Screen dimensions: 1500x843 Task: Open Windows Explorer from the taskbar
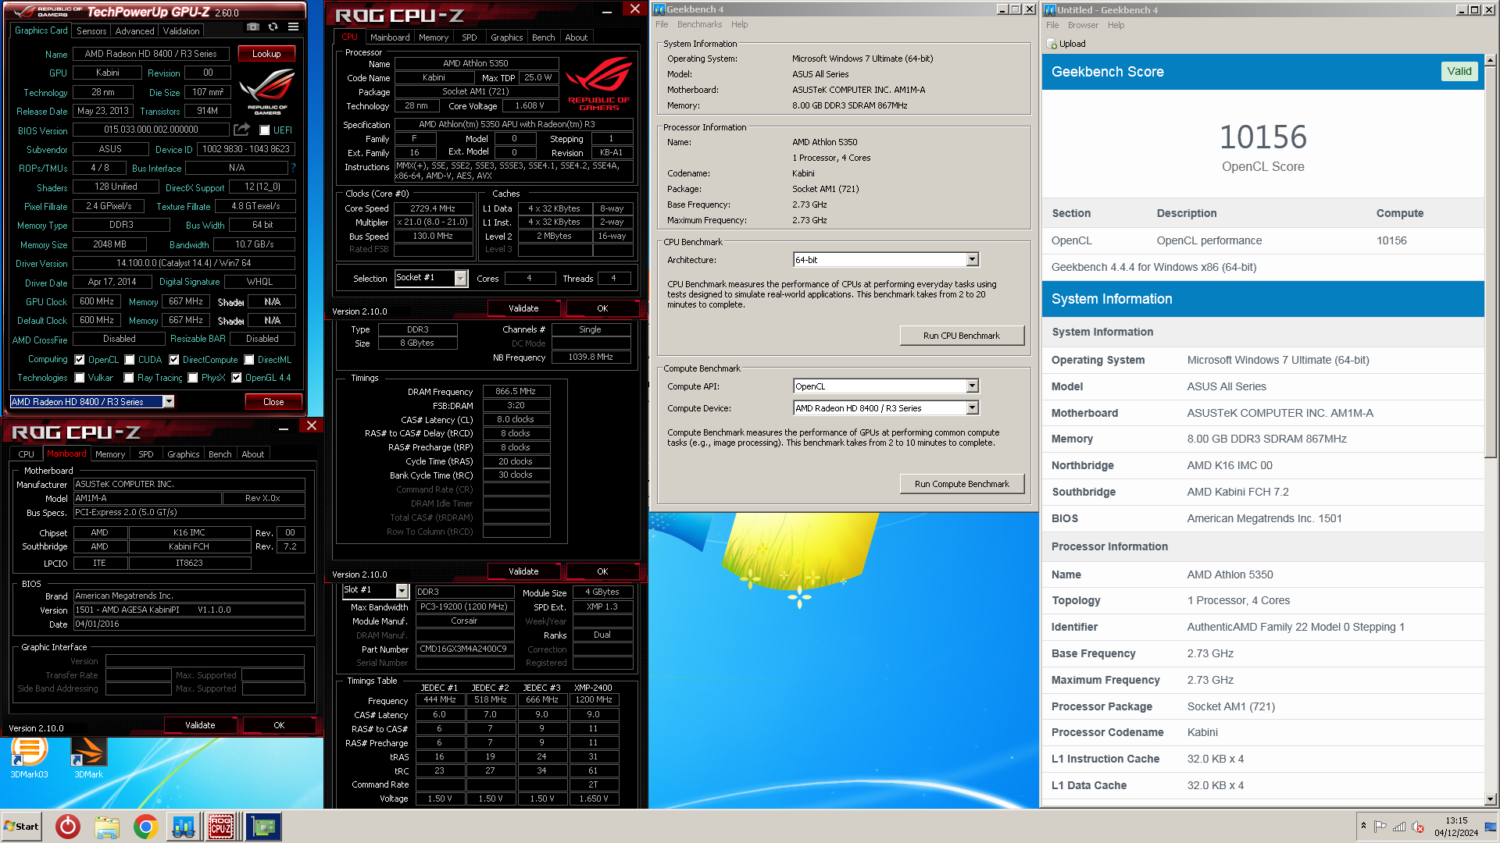point(107,827)
